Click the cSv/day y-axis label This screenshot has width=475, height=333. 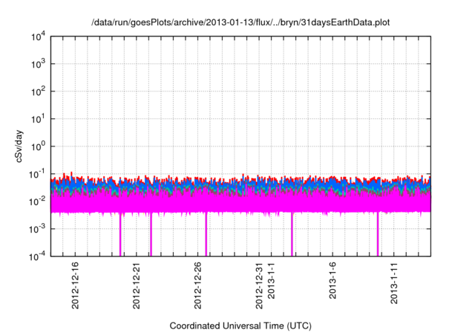tap(19, 146)
